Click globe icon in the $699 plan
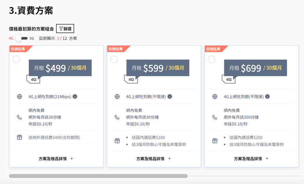 pyautogui.click(x=215, y=96)
